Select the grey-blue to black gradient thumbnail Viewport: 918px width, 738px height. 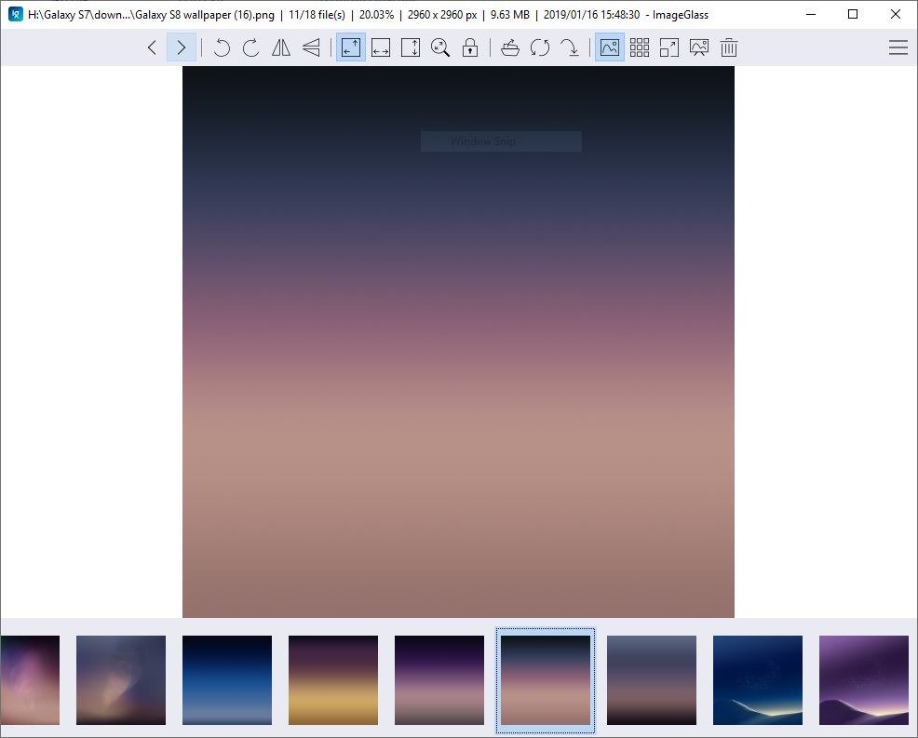coord(652,680)
